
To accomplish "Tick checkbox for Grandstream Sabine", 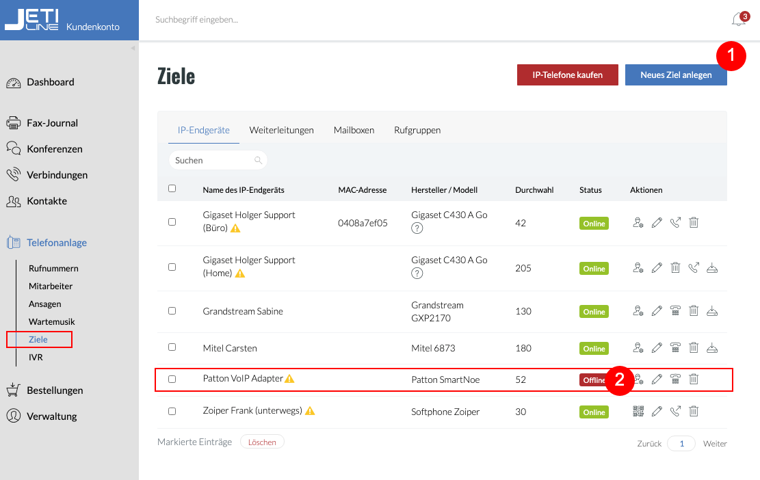I will [172, 311].
